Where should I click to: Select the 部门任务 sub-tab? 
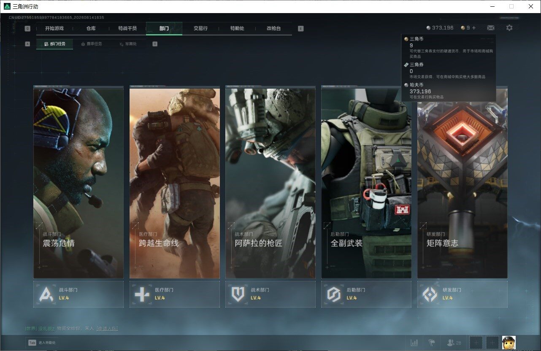tap(54, 44)
